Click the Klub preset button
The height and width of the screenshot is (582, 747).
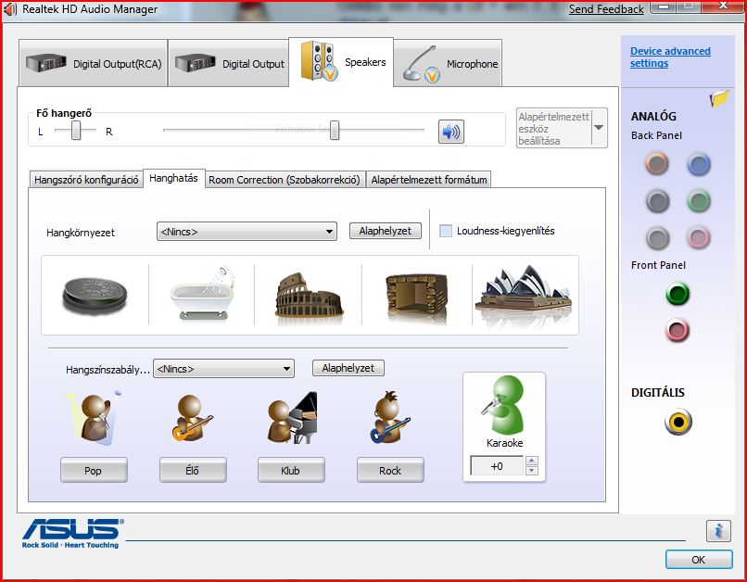[x=291, y=470]
